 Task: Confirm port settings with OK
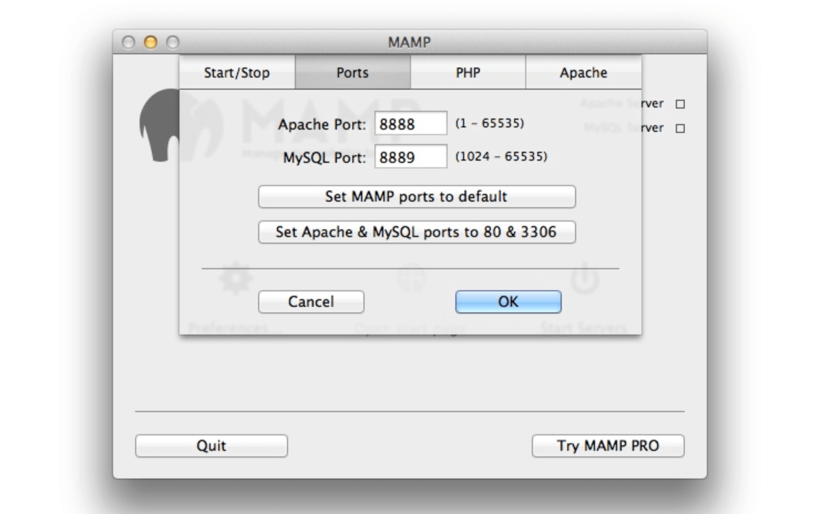click(x=508, y=302)
